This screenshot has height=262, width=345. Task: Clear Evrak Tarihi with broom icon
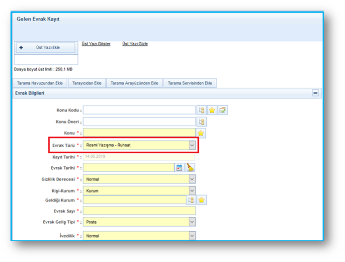click(190, 168)
